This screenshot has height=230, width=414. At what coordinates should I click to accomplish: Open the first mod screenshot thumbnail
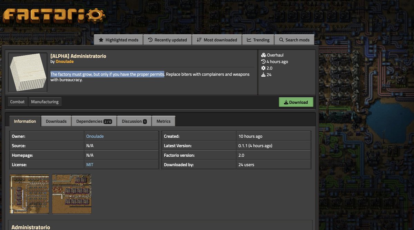click(x=29, y=194)
